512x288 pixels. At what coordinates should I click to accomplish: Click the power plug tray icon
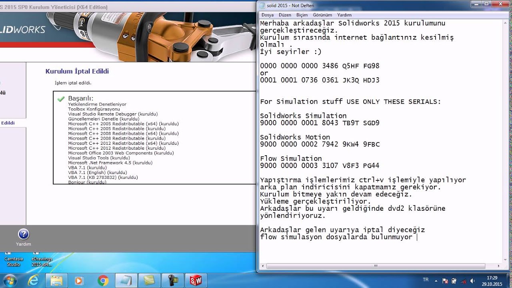[x=454, y=280]
